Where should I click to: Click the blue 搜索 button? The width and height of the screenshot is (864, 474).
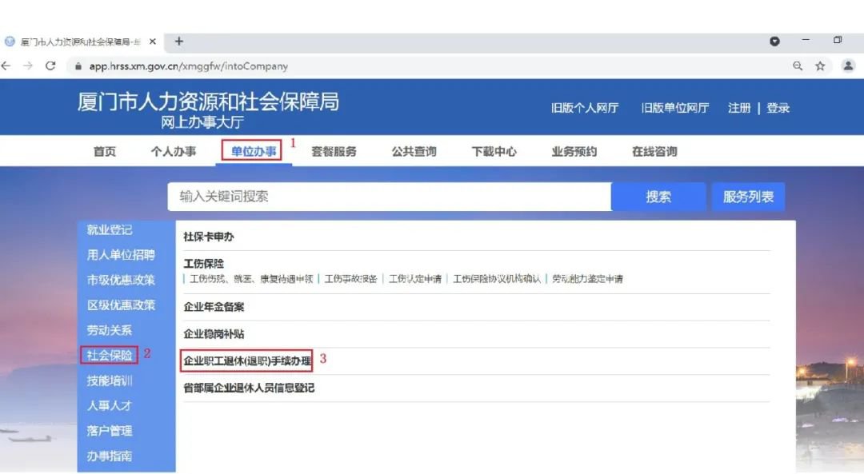(658, 197)
